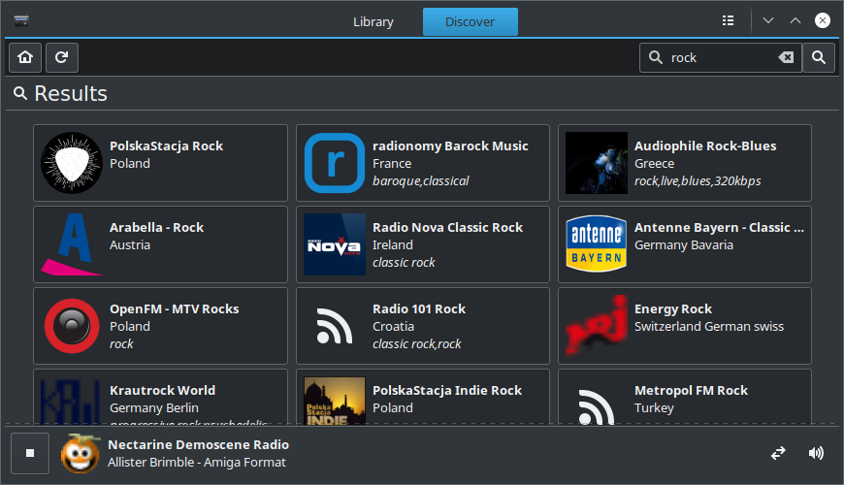The image size is (844, 485).
Task: Click the Audiophile Rock-Blues cover image
Action: (597, 163)
